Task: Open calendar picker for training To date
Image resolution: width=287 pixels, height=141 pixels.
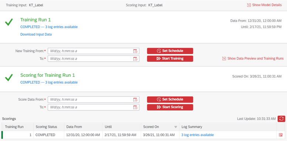Action: (135, 59)
